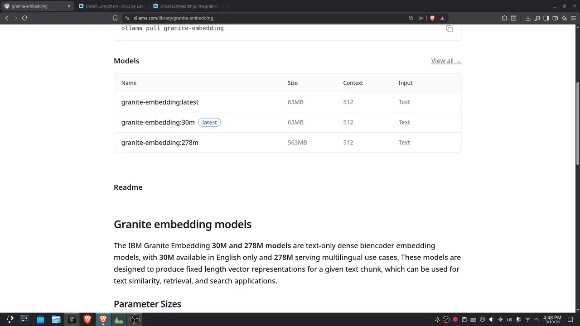Click the Context column header

click(x=353, y=83)
